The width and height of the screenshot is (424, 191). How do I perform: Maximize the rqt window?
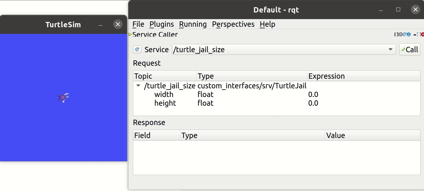[398, 10]
